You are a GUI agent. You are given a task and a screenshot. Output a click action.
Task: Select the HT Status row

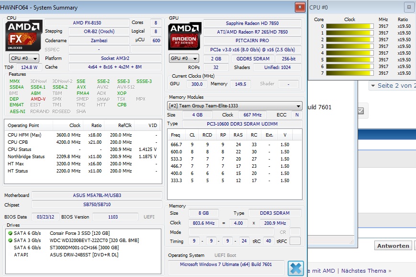pyautogui.click(x=83, y=171)
